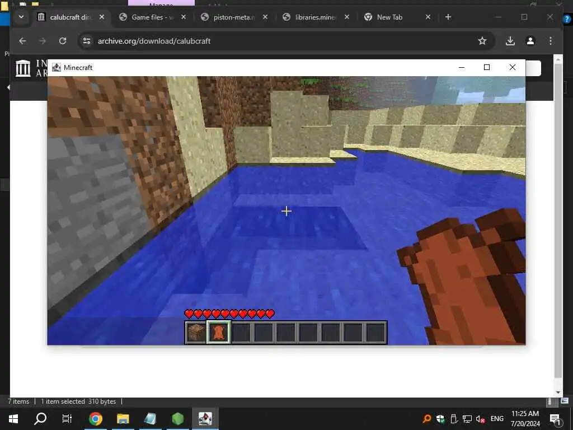Open a new browser tab with plus button
Viewport: 573px width, 430px height.
pyautogui.click(x=448, y=17)
